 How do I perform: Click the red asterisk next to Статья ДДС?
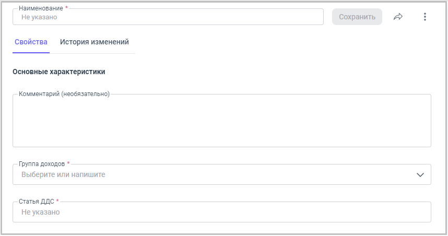pos(57,202)
